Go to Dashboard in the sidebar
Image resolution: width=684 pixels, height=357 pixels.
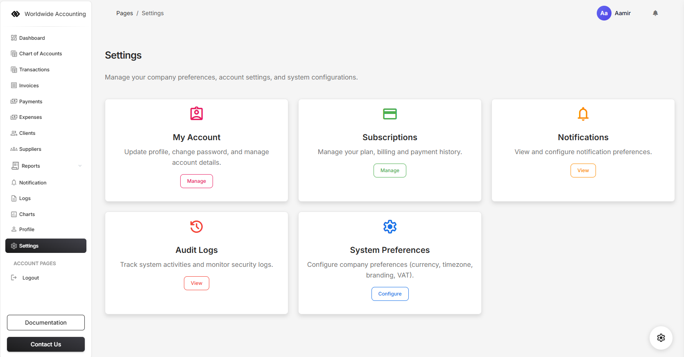32,38
